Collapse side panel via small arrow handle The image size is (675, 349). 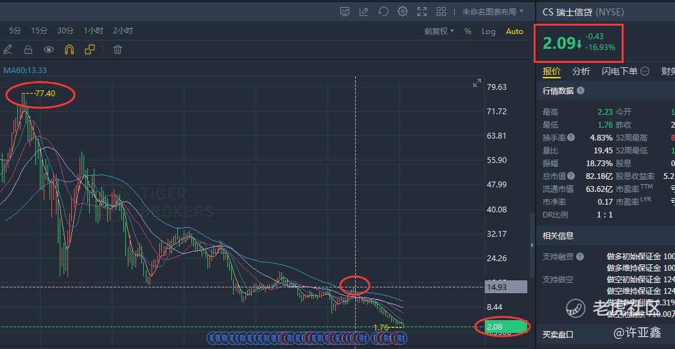pyautogui.click(x=532, y=244)
